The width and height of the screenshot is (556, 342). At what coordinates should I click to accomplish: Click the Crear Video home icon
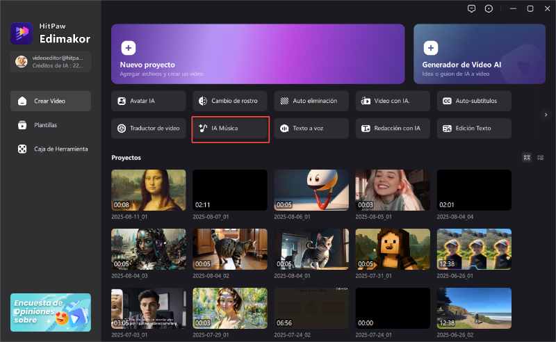(x=22, y=101)
